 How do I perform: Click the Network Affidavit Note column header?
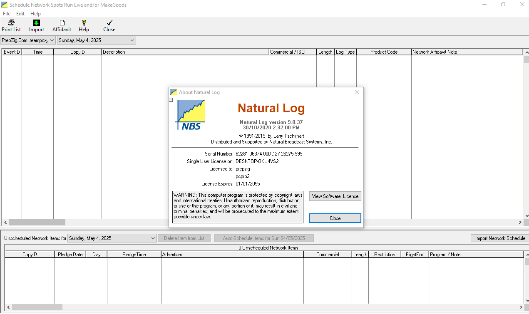point(467,52)
